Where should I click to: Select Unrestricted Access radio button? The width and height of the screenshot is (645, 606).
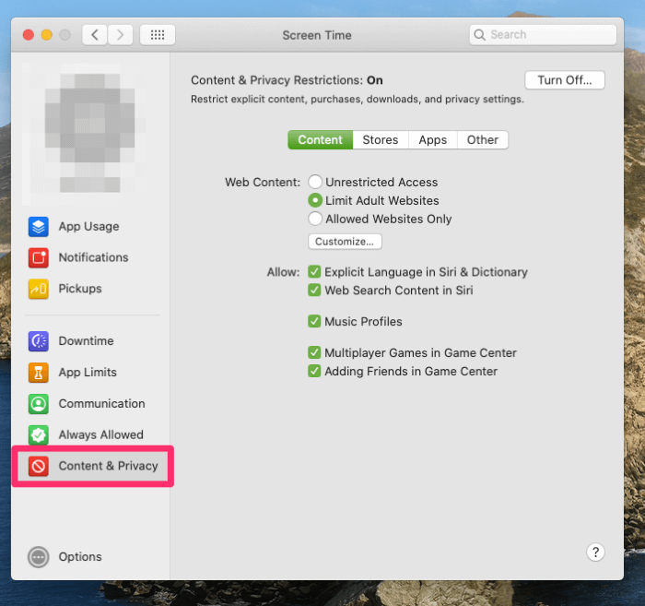(315, 182)
